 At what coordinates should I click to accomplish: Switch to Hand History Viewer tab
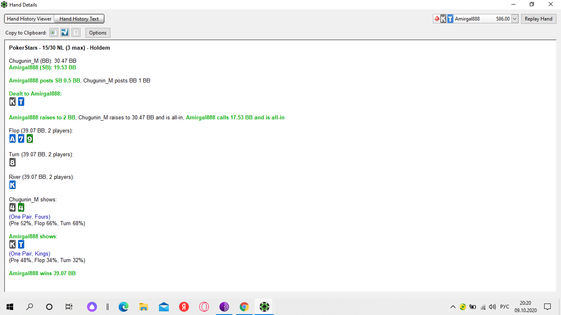point(29,18)
